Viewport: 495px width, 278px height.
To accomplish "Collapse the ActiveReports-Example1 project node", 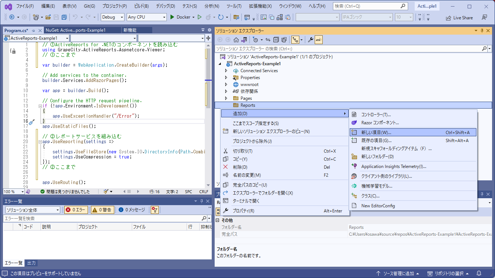I will [220, 64].
